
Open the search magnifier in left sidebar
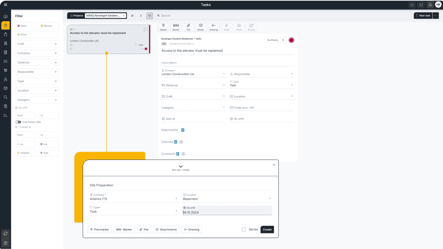(5, 97)
